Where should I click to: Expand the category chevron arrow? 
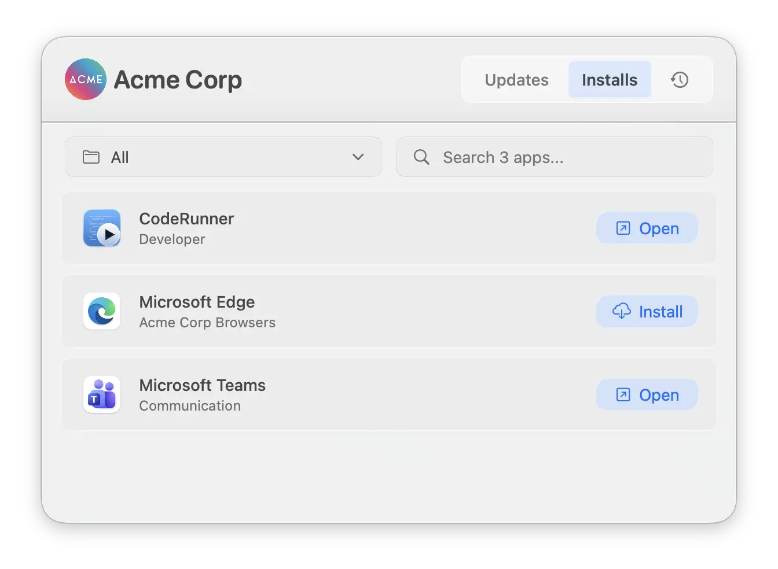point(358,157)
